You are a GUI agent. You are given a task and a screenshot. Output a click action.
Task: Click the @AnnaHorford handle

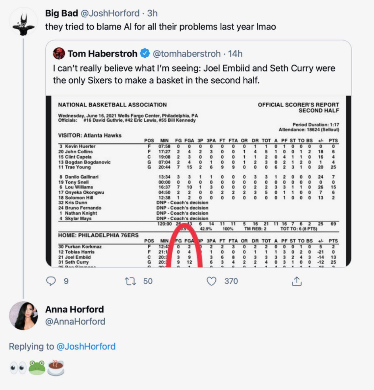point(75,321)
